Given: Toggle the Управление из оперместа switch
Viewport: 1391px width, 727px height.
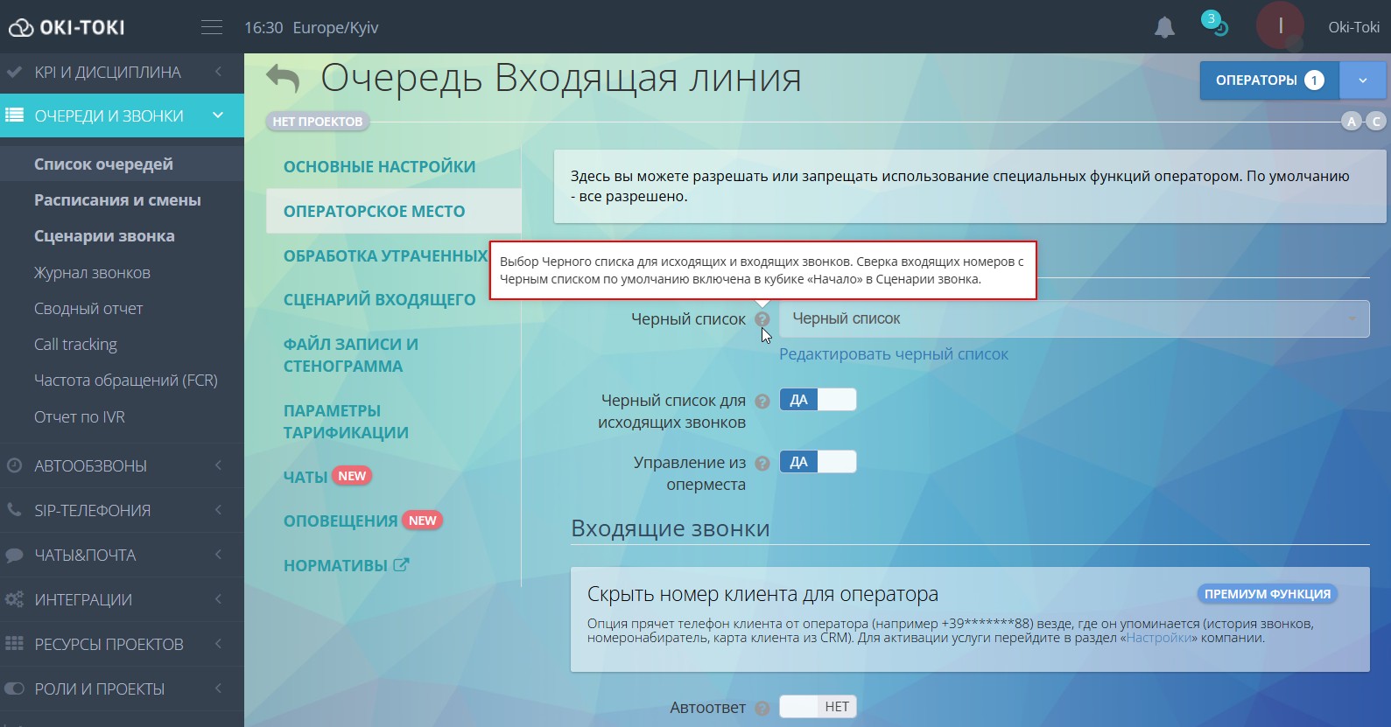Looking at the screenshot, I should click(x=818, y=462).
